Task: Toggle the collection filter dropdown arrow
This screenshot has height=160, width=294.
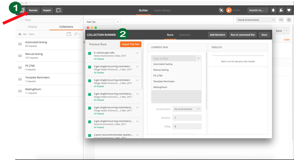Action: coord(198,59)
